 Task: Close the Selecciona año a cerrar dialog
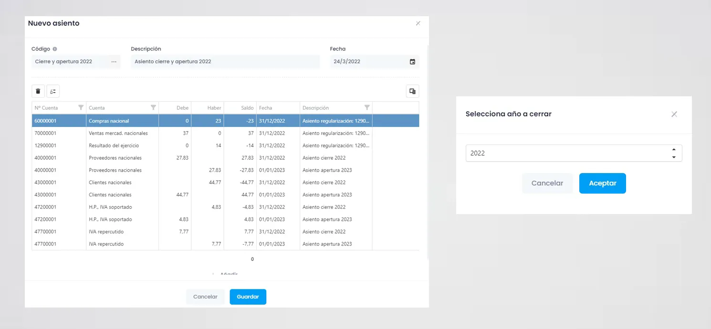pos(674,114)
